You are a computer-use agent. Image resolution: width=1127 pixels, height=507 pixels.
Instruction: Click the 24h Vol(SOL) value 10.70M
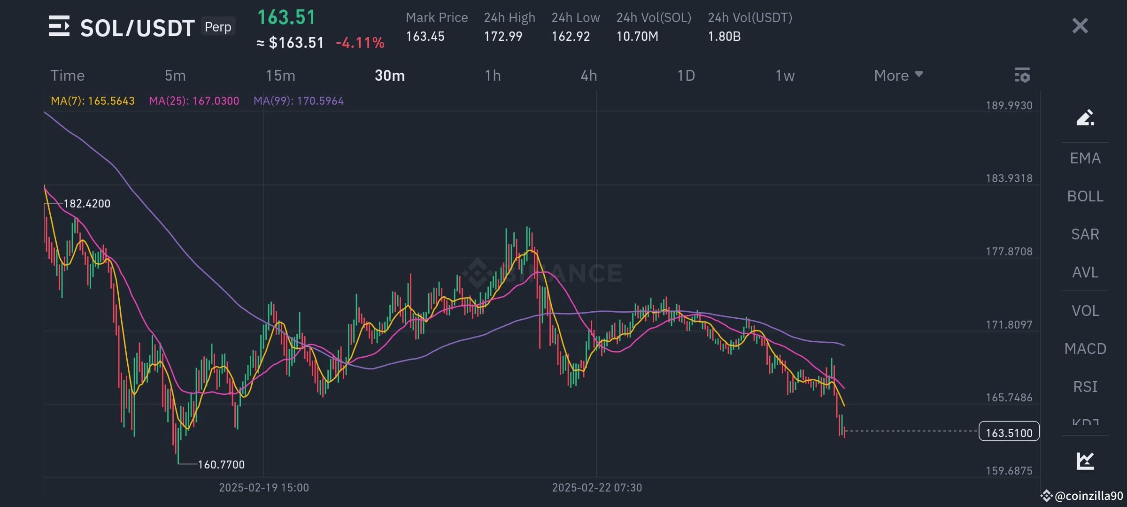637,37
